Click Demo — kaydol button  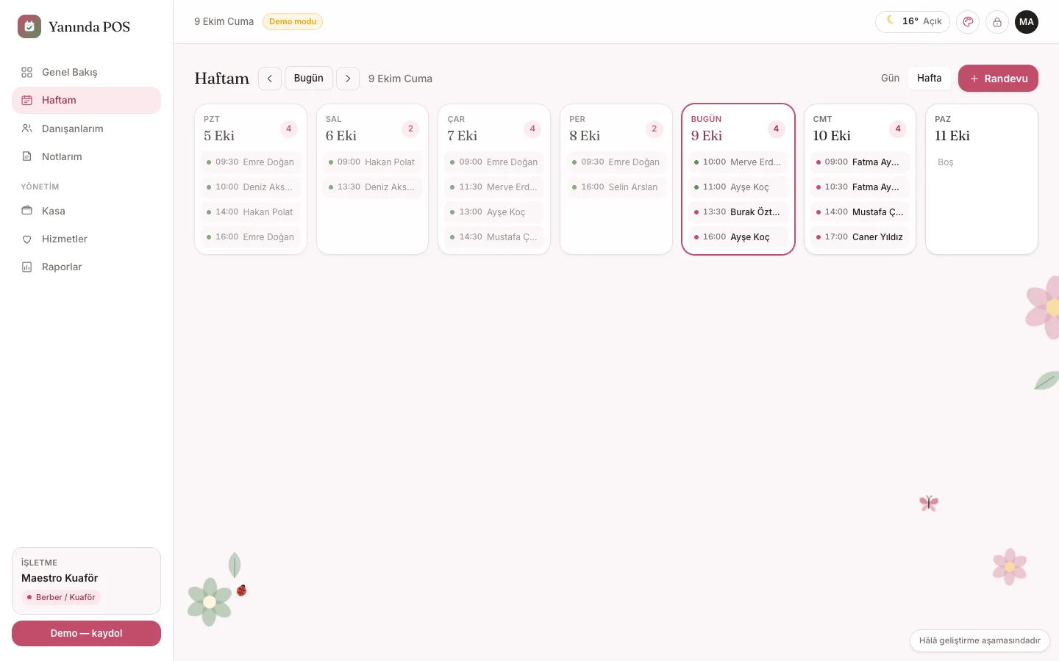[x=86, y=633]
